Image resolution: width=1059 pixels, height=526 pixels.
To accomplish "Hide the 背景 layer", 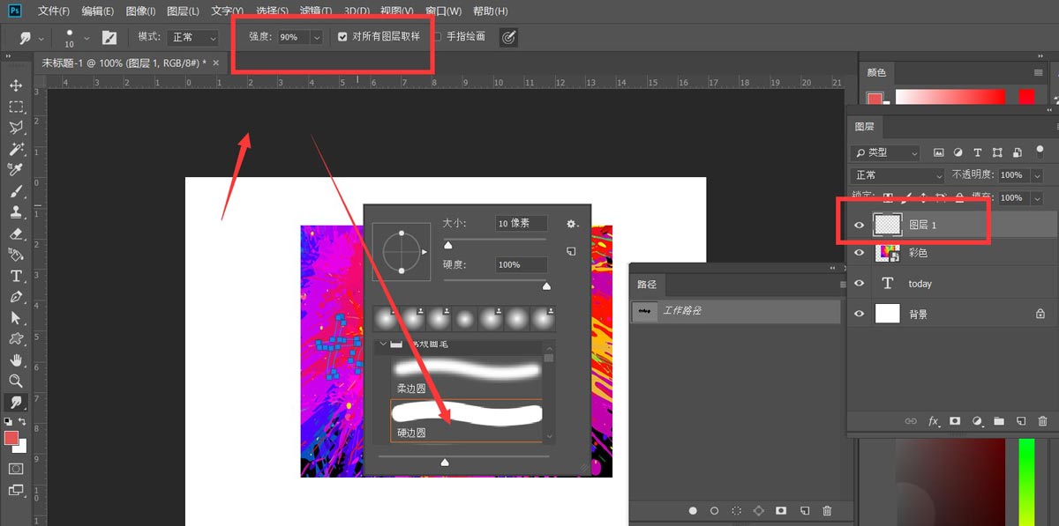I will point(859,314).
